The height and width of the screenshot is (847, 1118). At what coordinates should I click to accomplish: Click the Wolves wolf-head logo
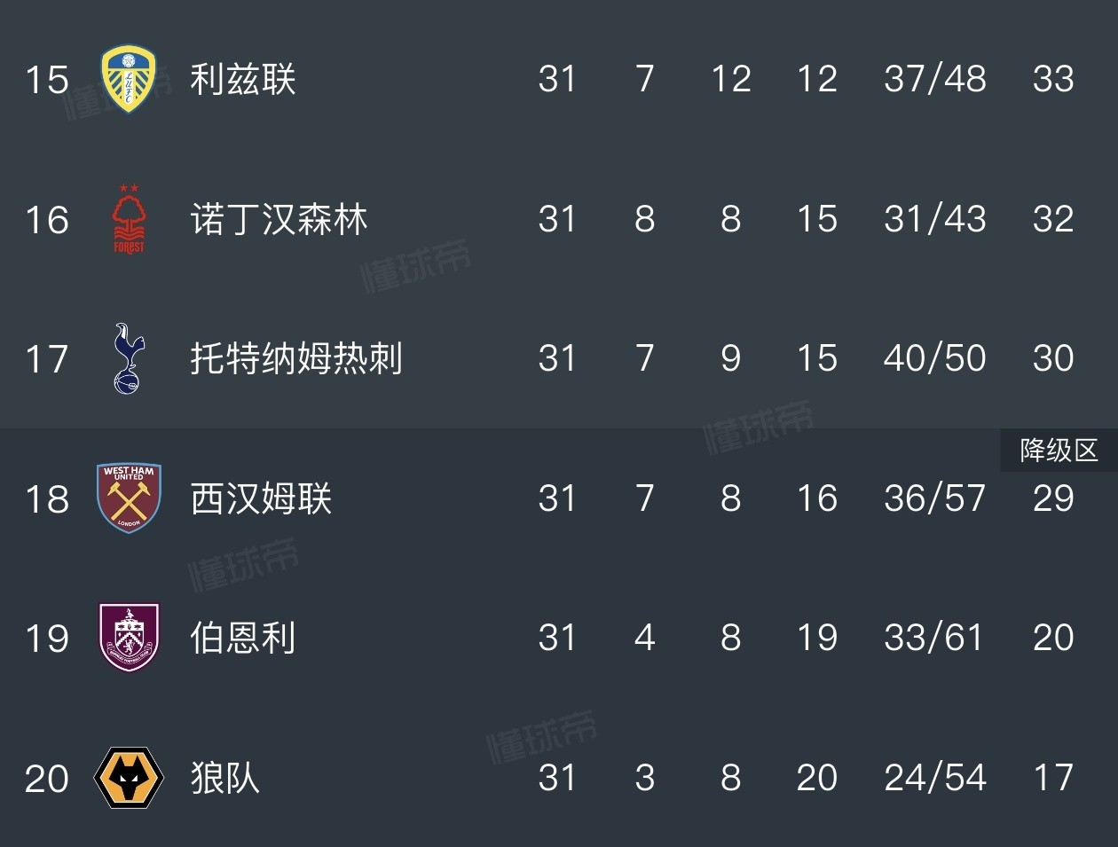[129, 777]
